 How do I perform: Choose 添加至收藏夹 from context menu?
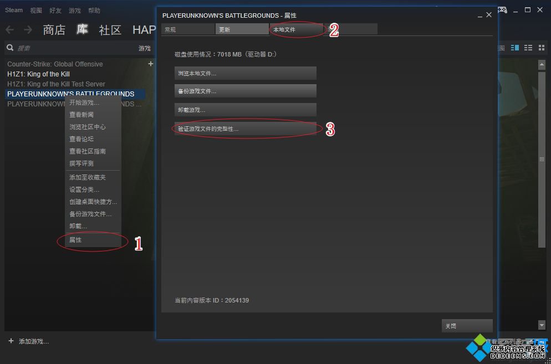point(93,177)
